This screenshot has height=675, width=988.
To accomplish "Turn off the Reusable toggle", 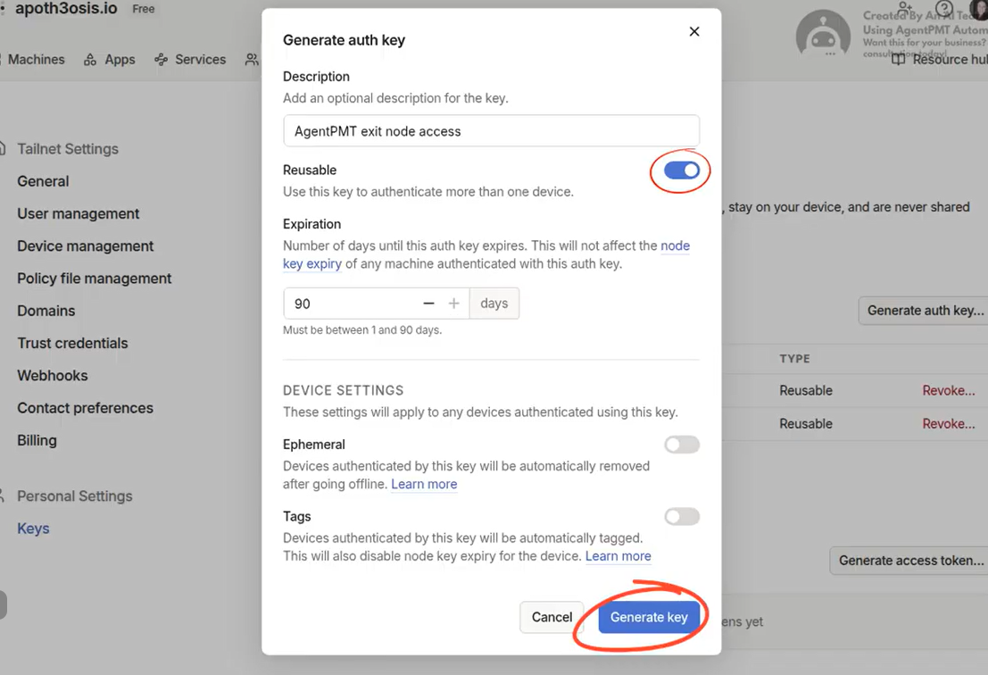I will pos(681,171).
